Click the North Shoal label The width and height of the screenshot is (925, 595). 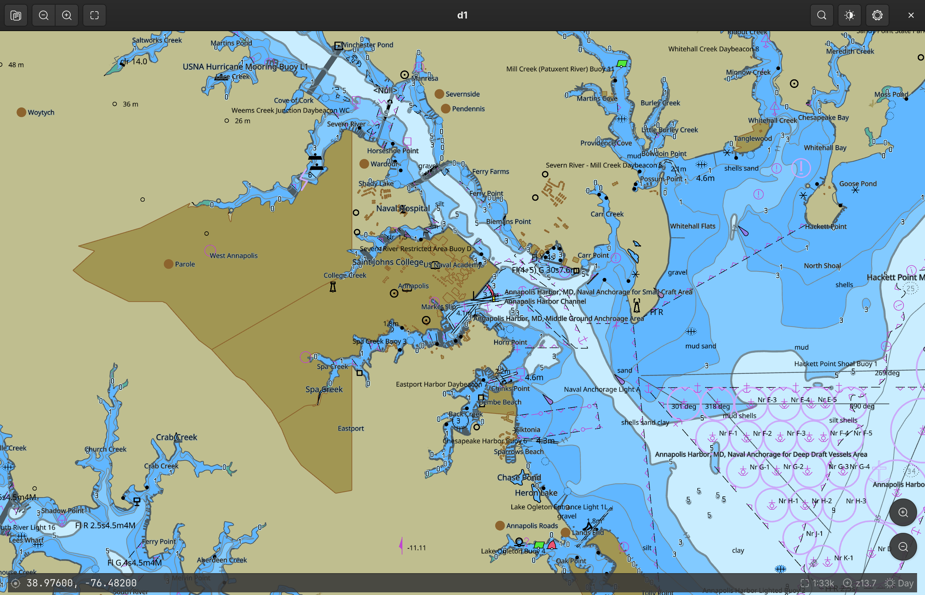pos(822,265)
